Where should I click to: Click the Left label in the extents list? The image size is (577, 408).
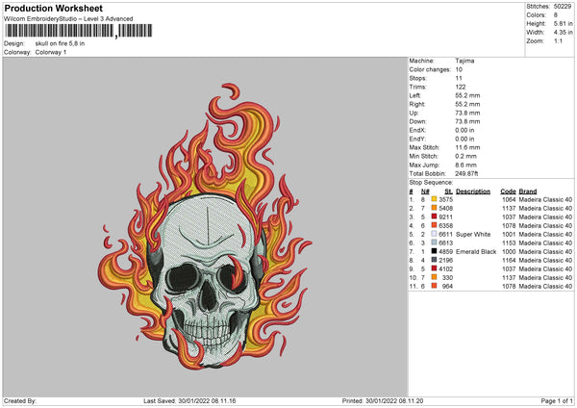pyautogui.click(x=414, y=95)
